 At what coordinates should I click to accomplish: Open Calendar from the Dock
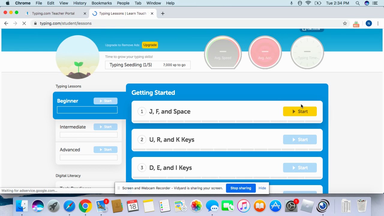[133, 206]
